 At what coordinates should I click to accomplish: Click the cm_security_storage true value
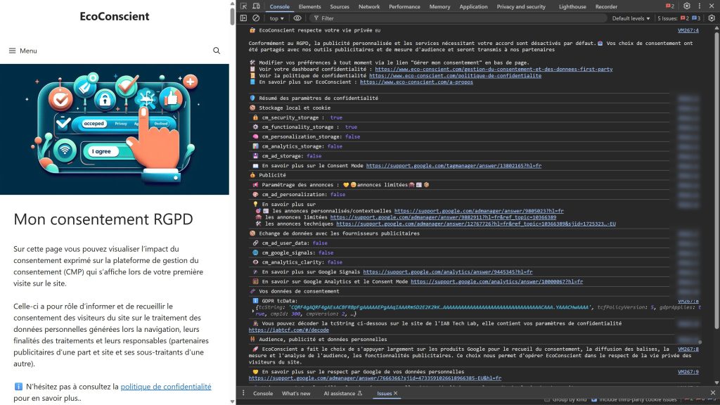tap(336, 117)
